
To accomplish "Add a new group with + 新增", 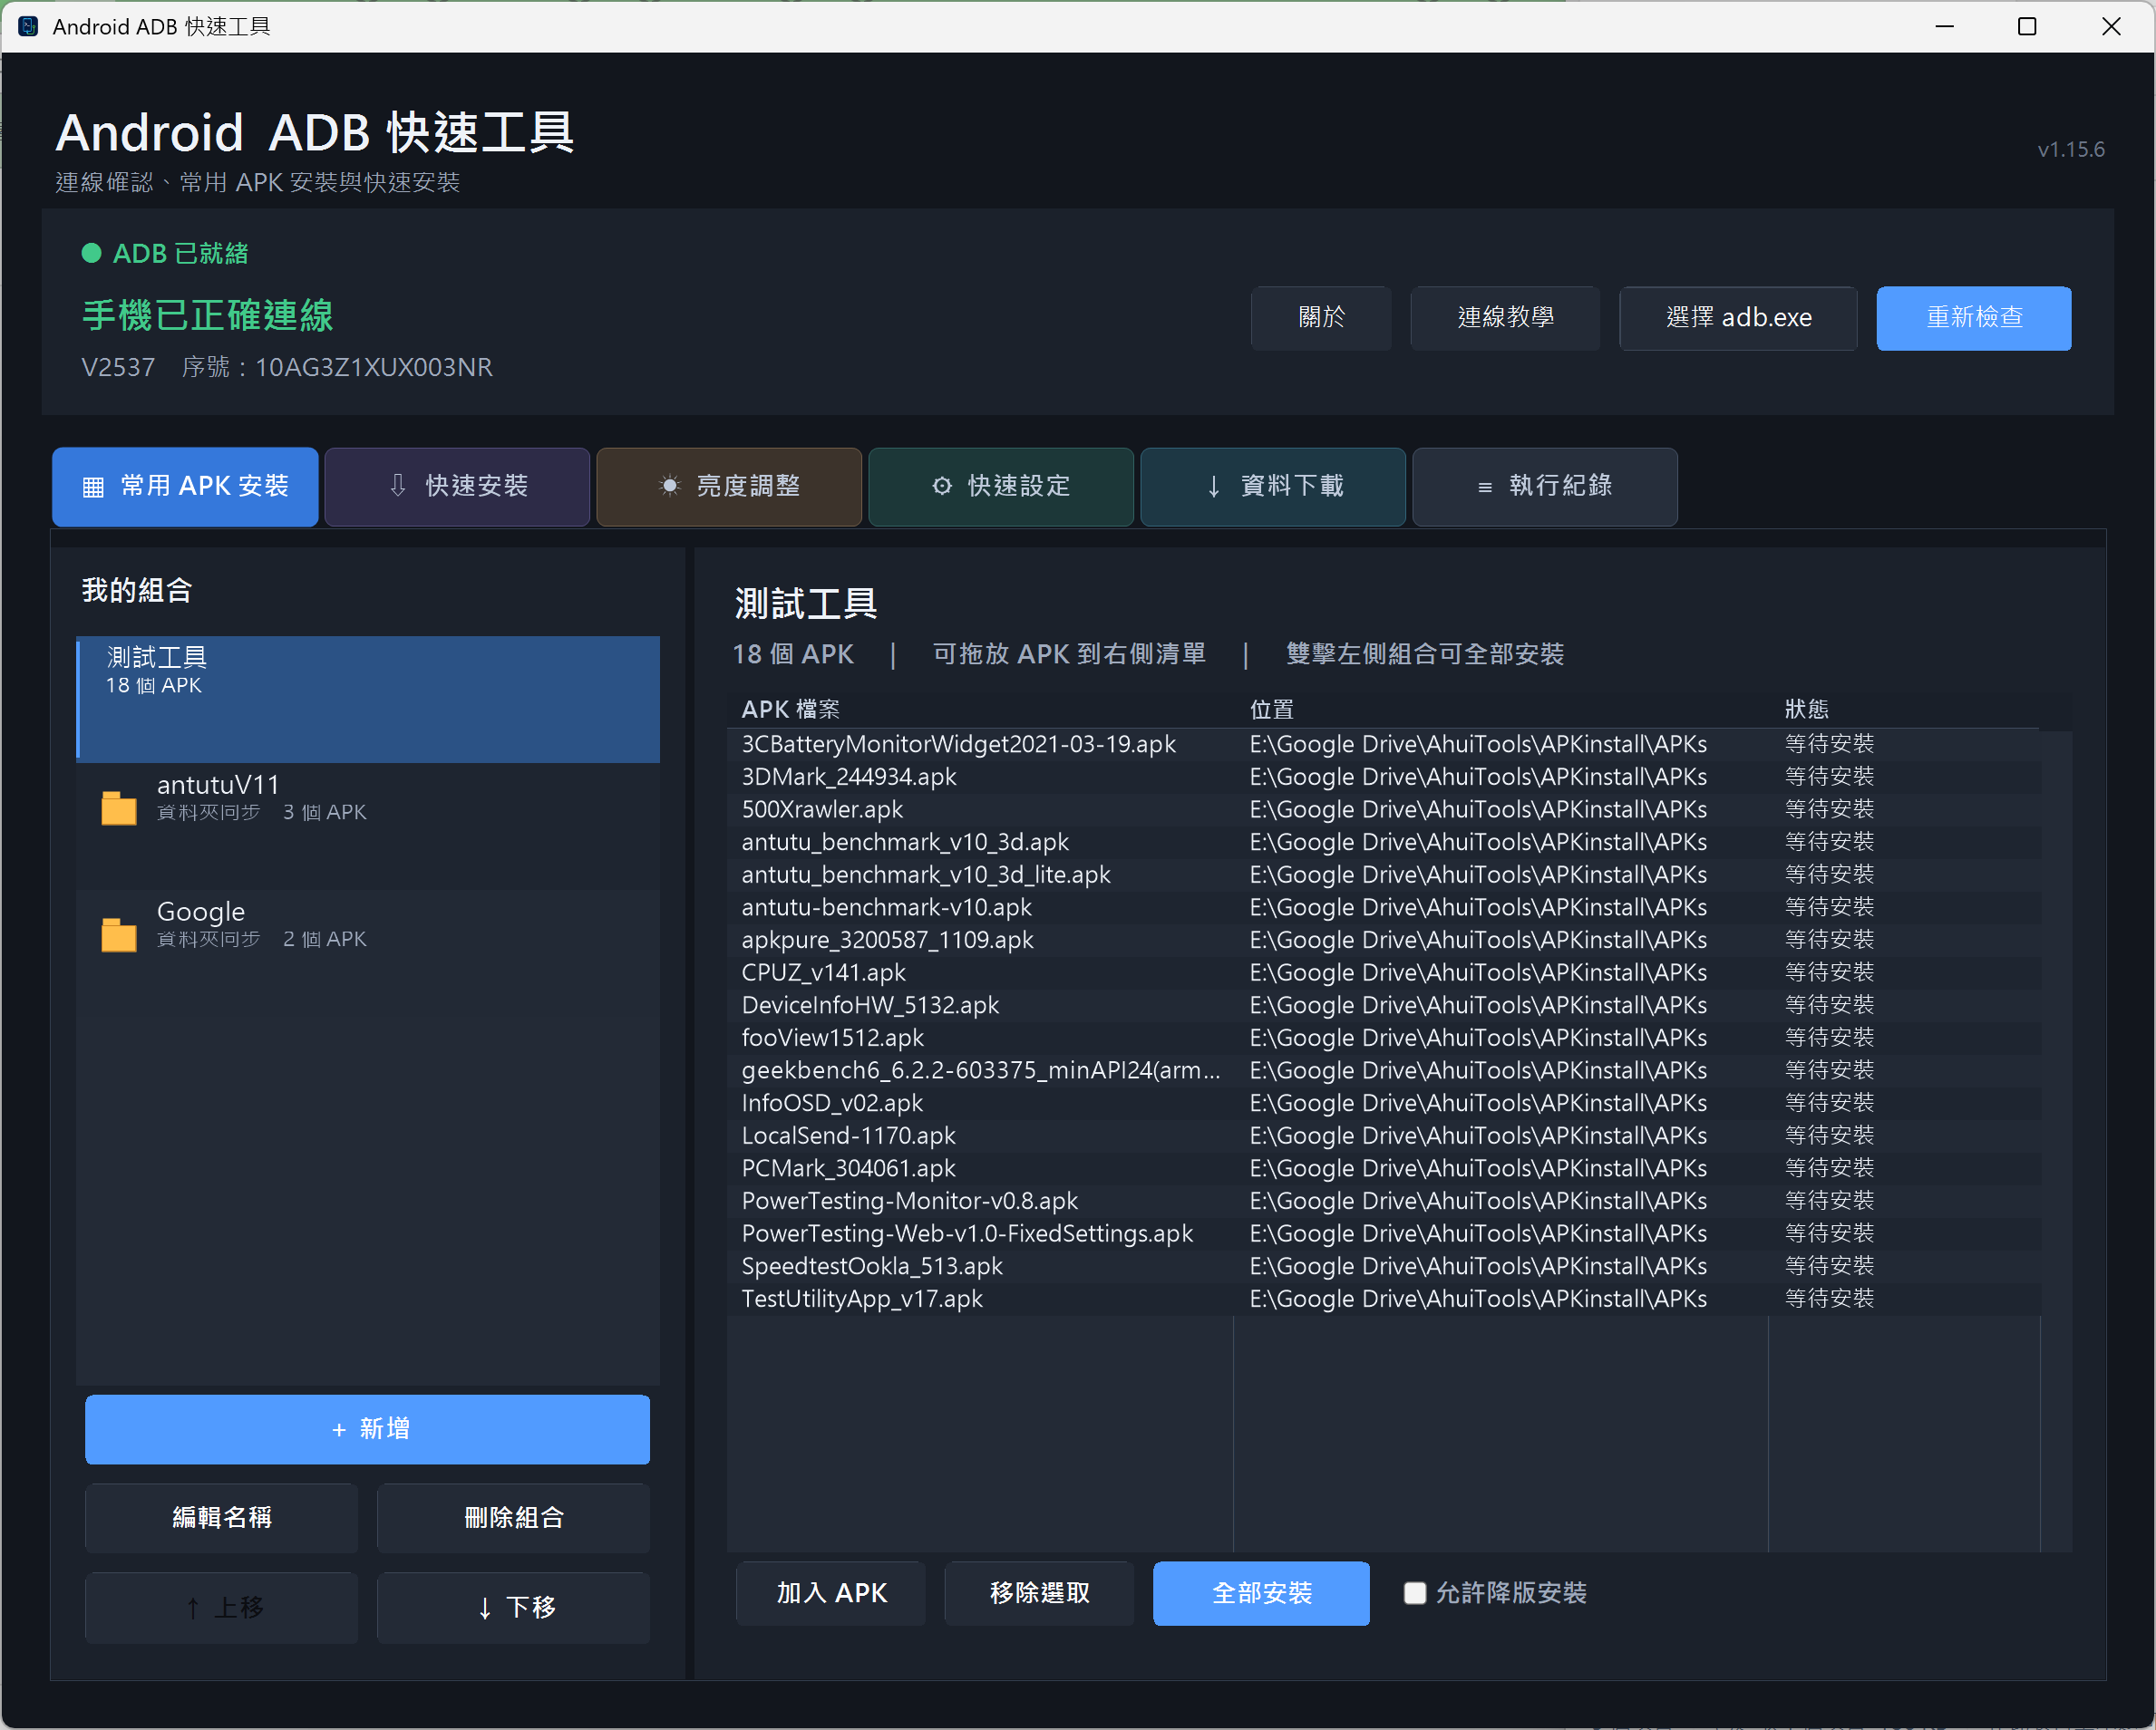I will click(x=367, y=1429).
